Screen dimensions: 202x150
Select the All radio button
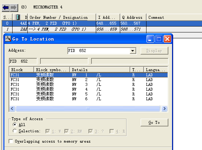tap(15, 125)
